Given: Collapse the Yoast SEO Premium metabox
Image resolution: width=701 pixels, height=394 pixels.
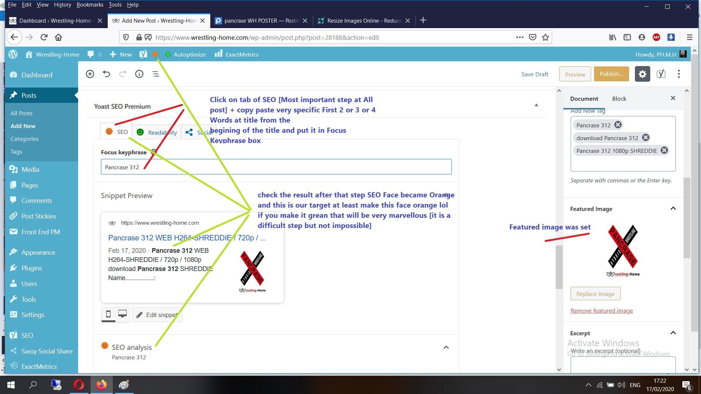Looking at the screenshot, I should [x=536, y=105].
